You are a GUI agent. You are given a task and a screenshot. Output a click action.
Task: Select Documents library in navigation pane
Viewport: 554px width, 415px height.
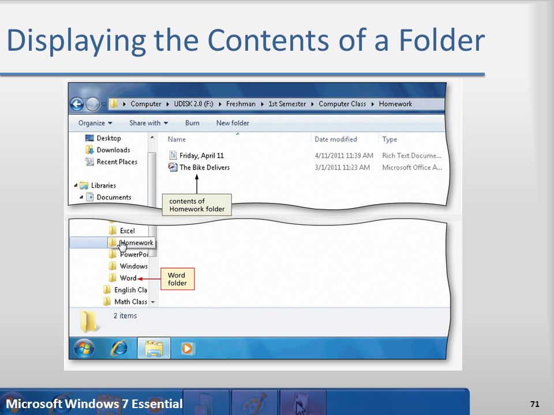[x=114, y=197]
